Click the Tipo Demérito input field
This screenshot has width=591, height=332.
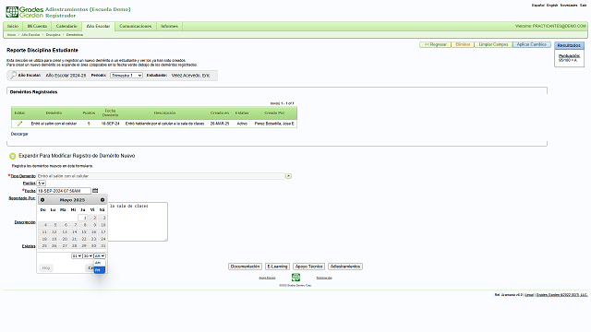pyautogui.click(x=161, y=176)
